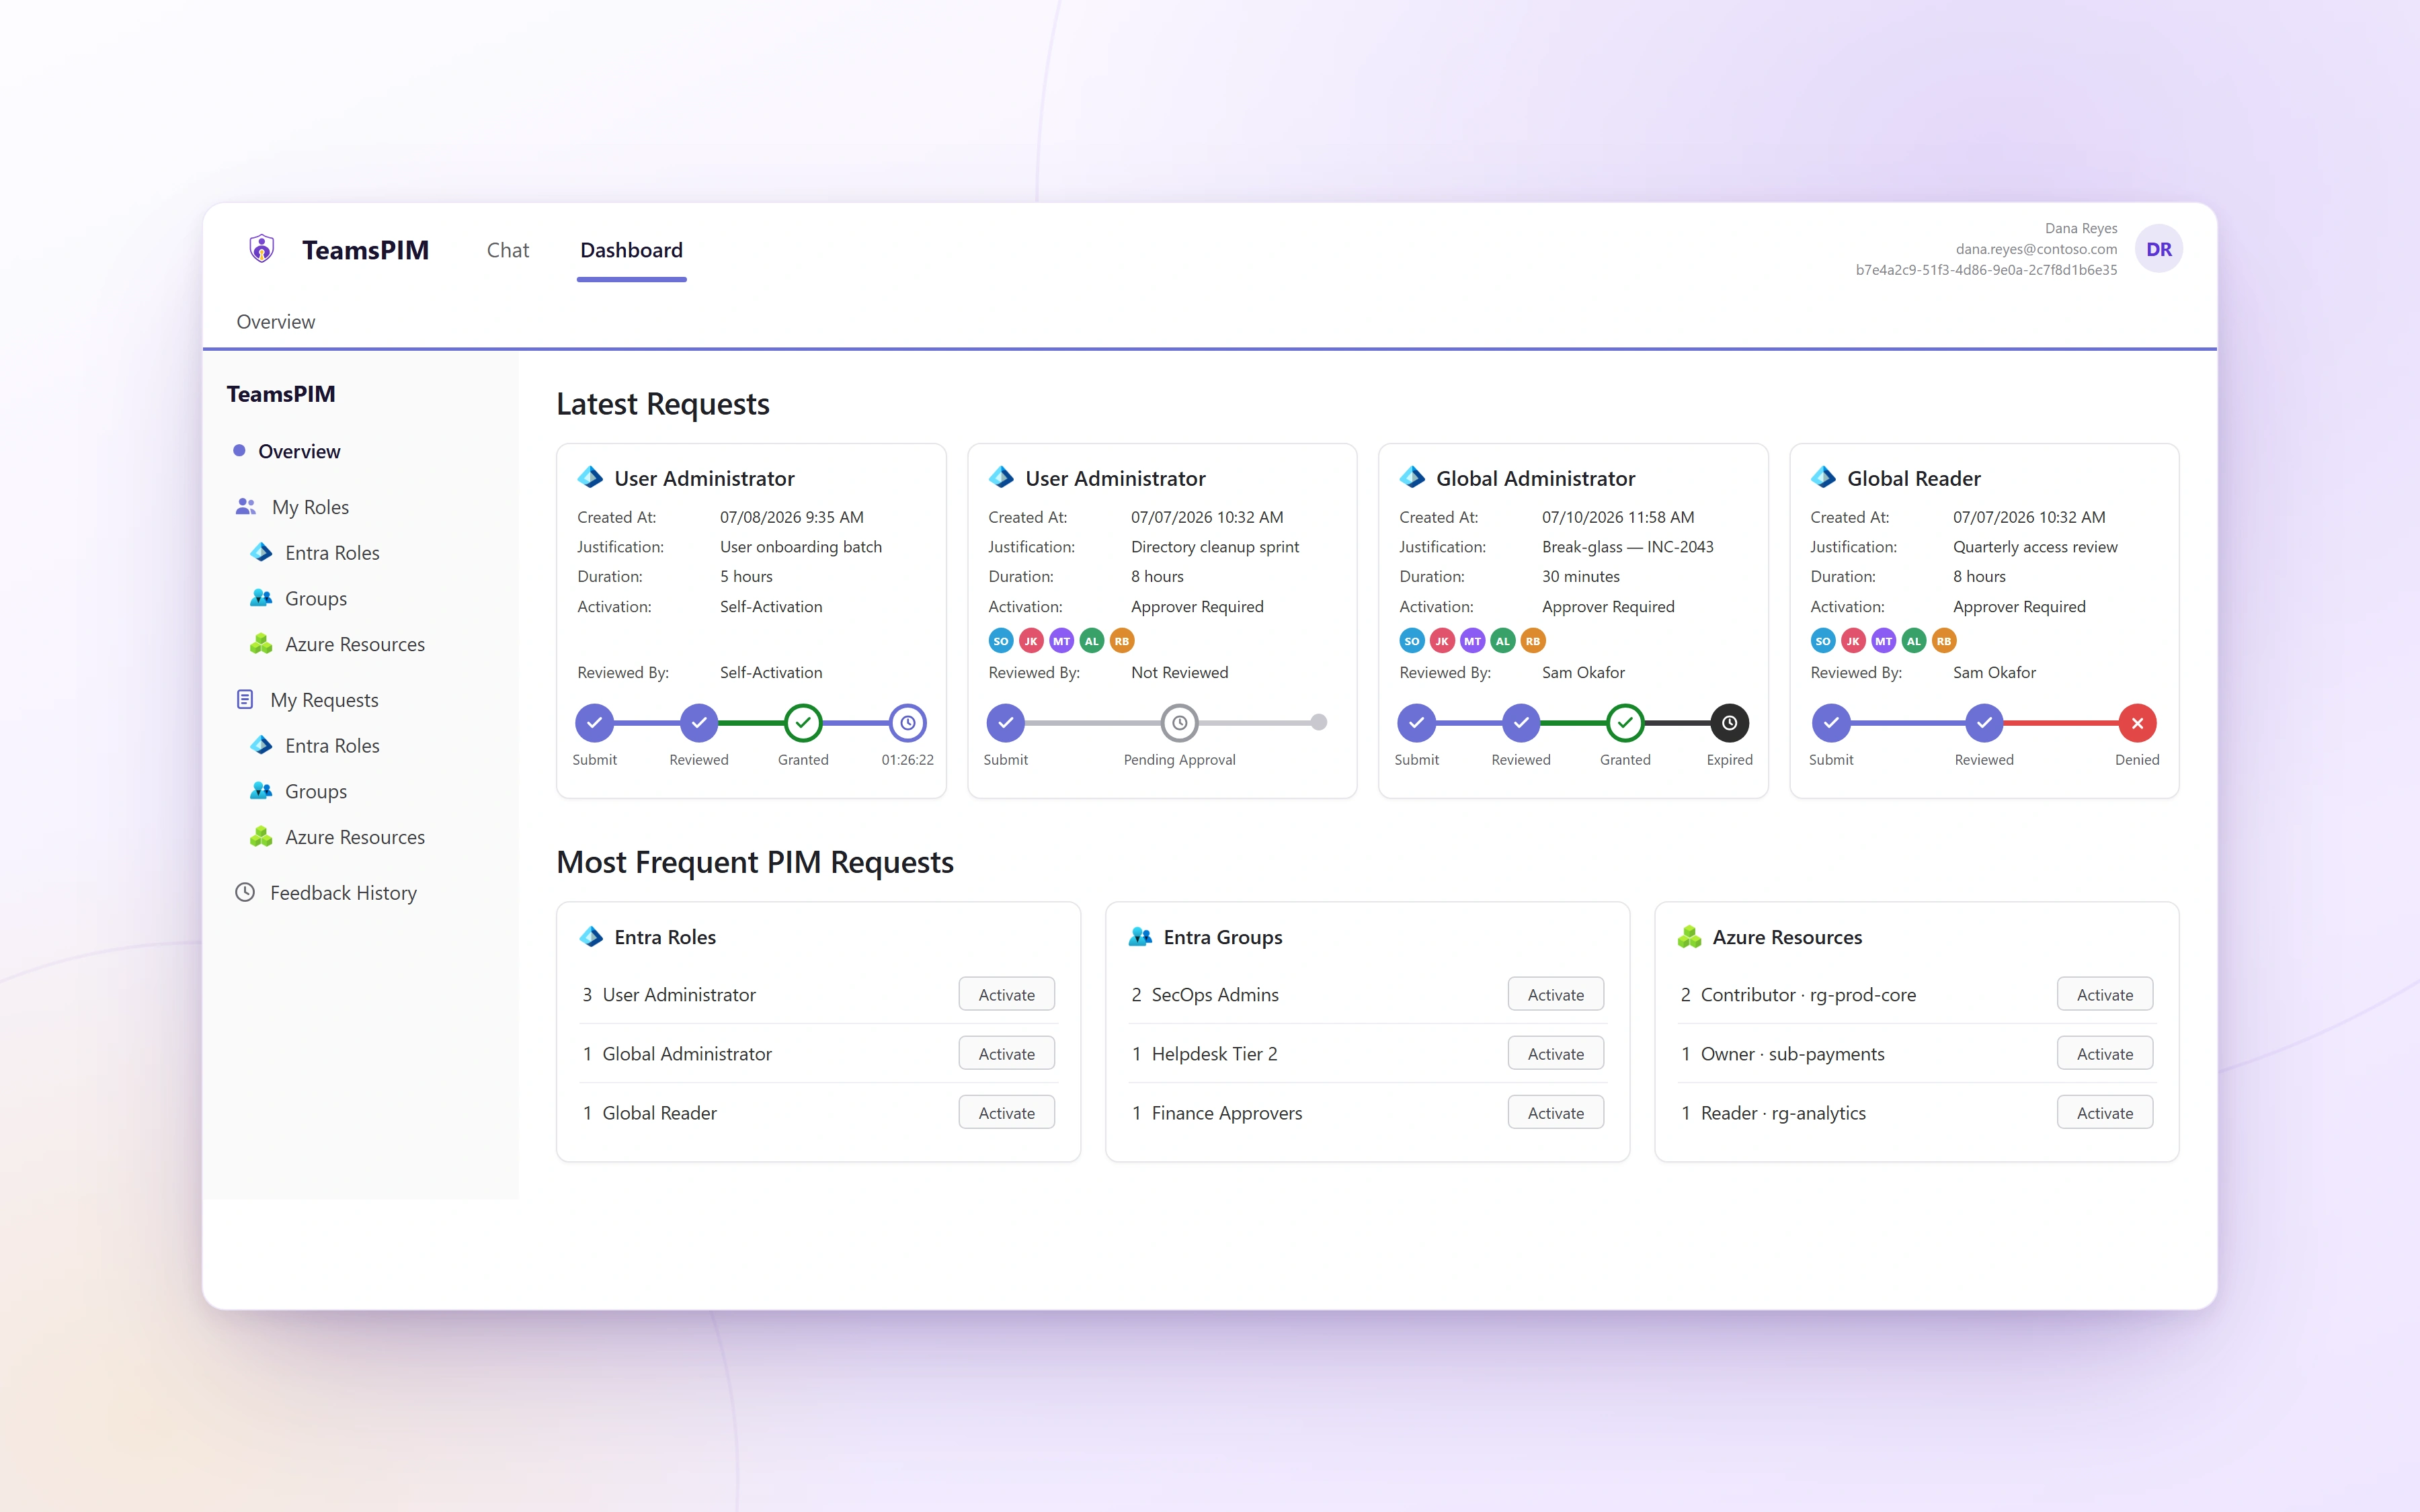The image size is (2420, 1512).
Task: Click the My Requests document icon
Action: [x=245, y=700]
